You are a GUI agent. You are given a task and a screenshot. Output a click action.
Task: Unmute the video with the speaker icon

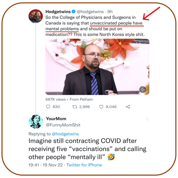point(143,90)
